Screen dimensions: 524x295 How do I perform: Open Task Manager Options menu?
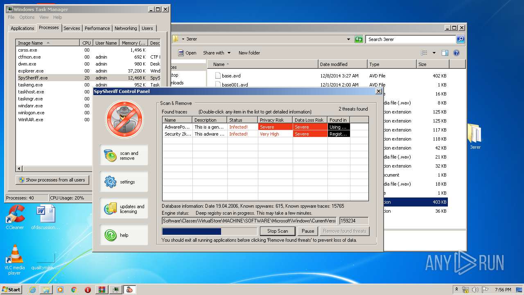[27, 17]
